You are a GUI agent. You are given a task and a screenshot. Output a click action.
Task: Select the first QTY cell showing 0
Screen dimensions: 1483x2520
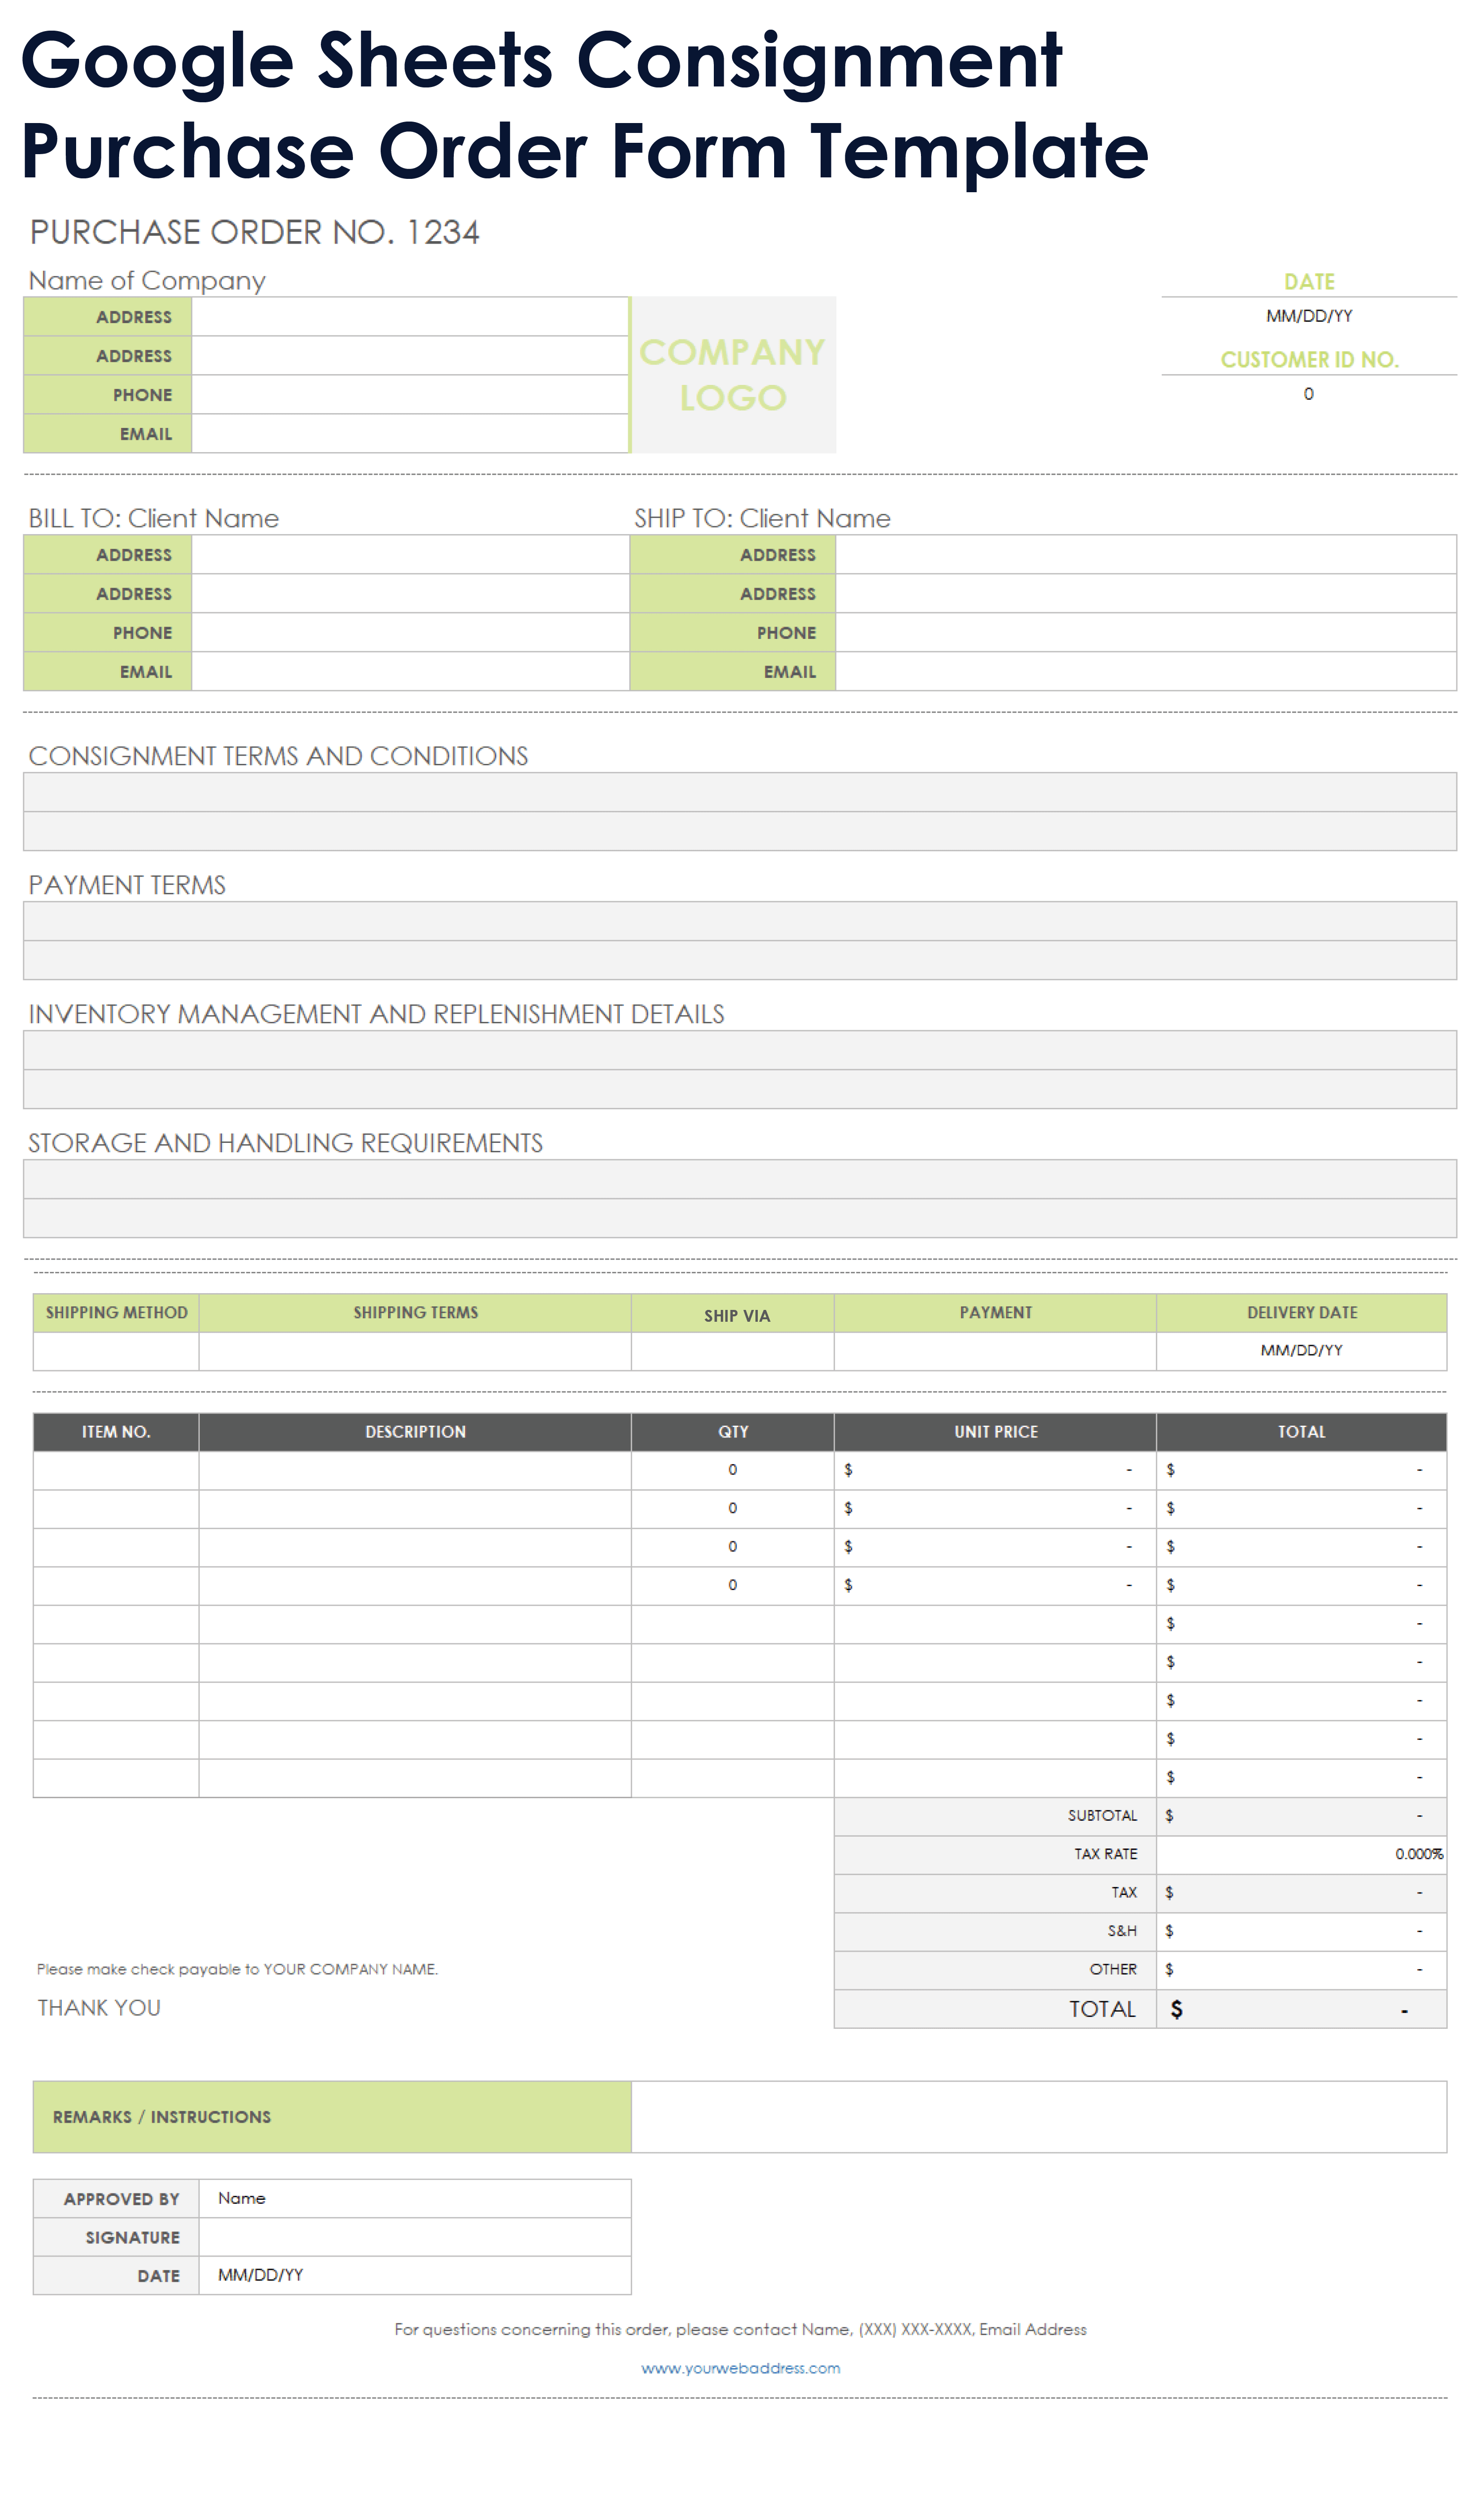pyautogui.click(x=733, y=1470)
